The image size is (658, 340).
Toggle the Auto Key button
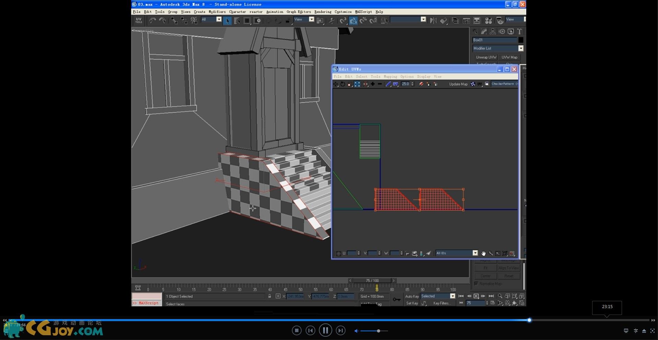coord(412,296)
